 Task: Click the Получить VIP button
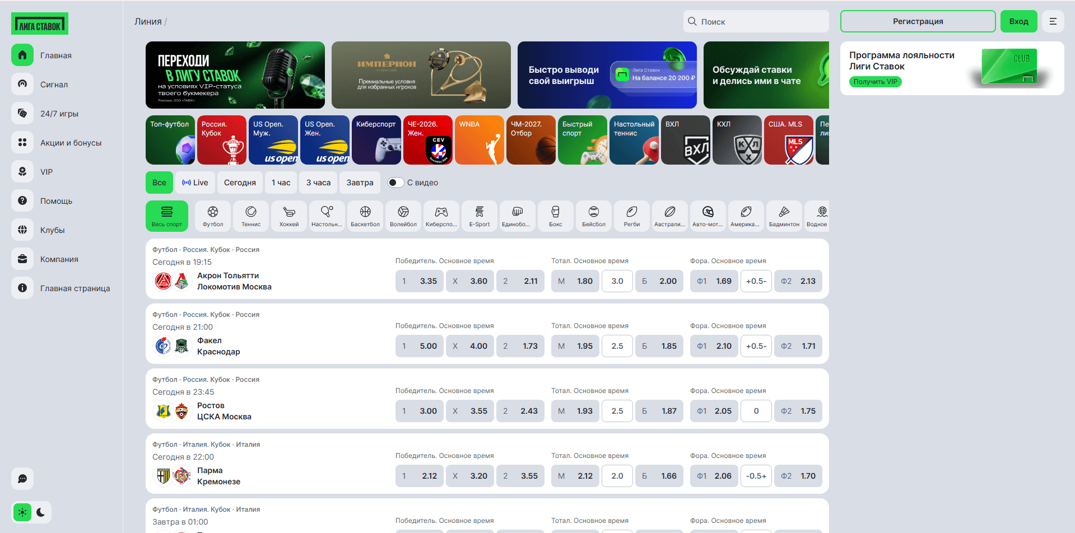[x=875, y=82]
